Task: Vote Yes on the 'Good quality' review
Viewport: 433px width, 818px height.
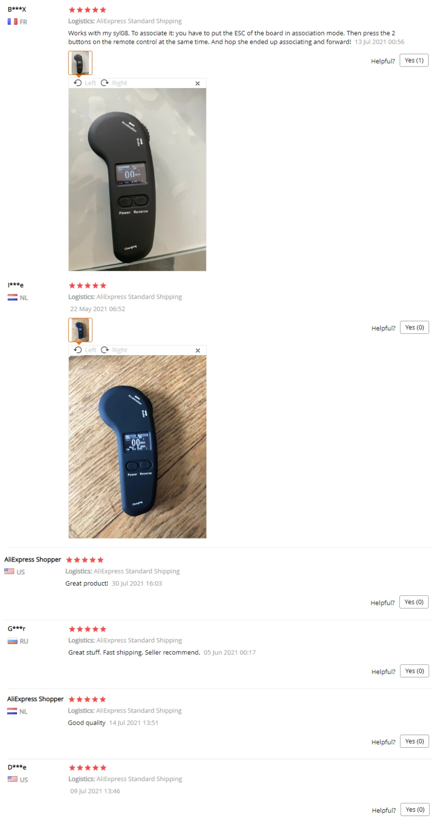Action: pos(414,741)
